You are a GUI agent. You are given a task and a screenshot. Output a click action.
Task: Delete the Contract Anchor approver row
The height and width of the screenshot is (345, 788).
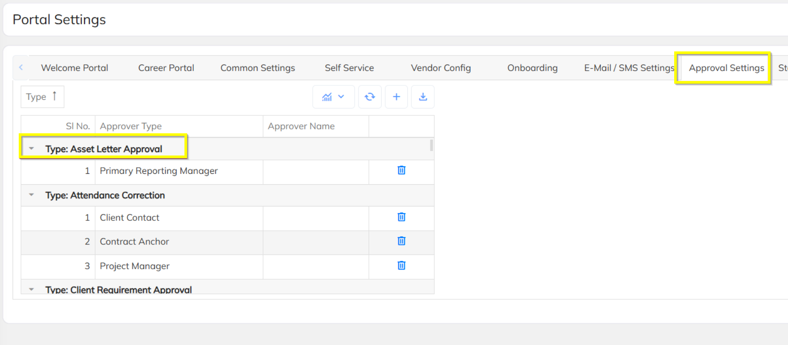click(402, 241)
